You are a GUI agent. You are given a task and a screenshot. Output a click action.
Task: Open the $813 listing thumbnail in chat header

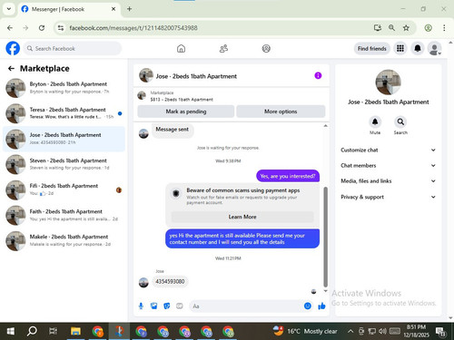142,96
